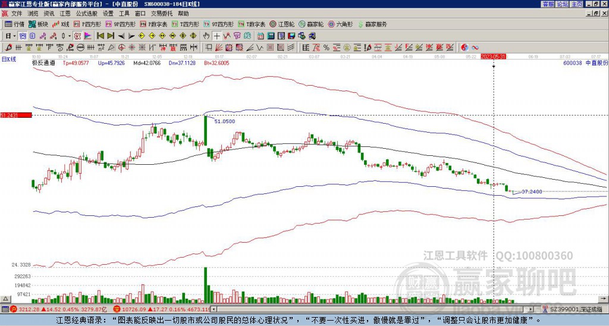Jump to first bar icon
The height and width of the screenshot is (326, 609).
[100, 36]
